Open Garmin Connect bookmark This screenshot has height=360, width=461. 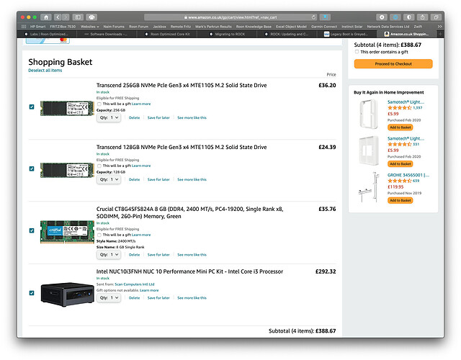pos(324,27)
